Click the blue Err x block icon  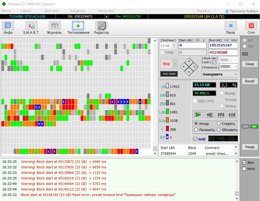167,137
